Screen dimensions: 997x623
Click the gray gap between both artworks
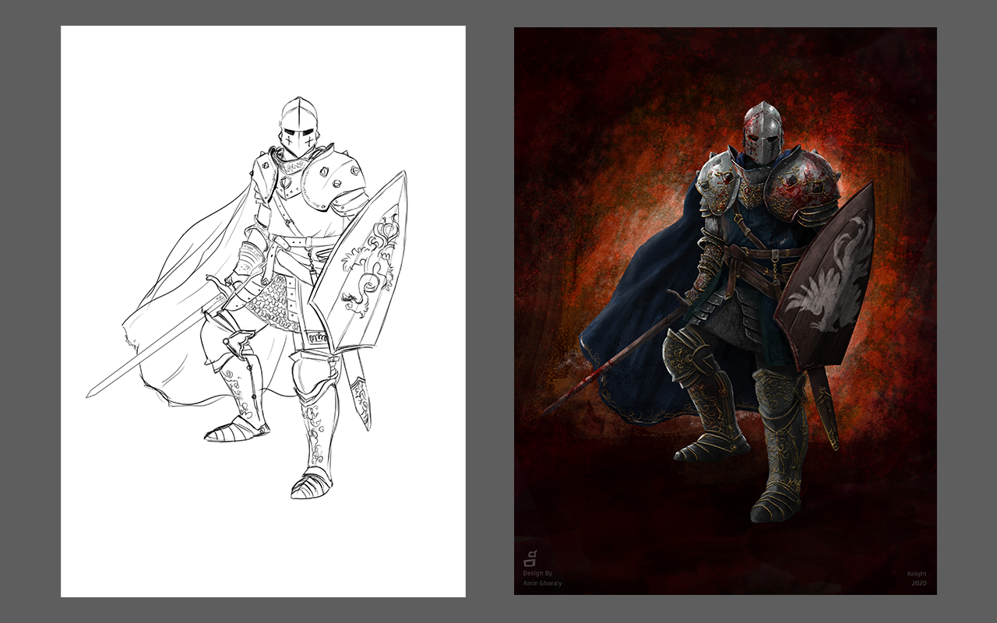[489, 311]
